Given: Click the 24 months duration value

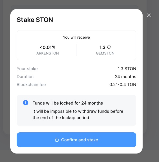Looking at the screenshot, I should 125,76.
